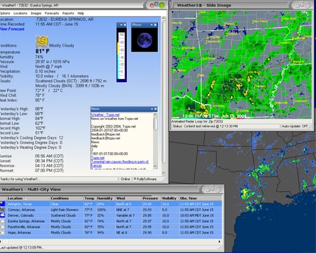Click the Hope, Arkansas row weather icon
This screenshot has height=253, width=316.
click(x=3, y=232)
